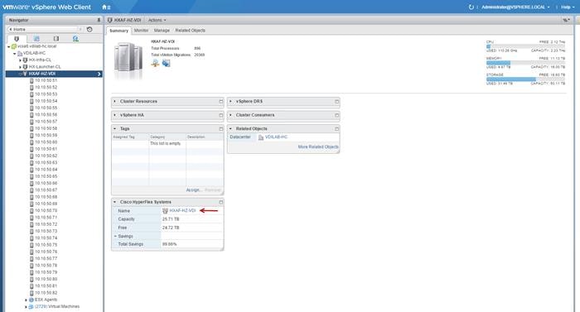
Task: Click the HX-Infra-CL cluster icon
Action: (x=25, y=60)
